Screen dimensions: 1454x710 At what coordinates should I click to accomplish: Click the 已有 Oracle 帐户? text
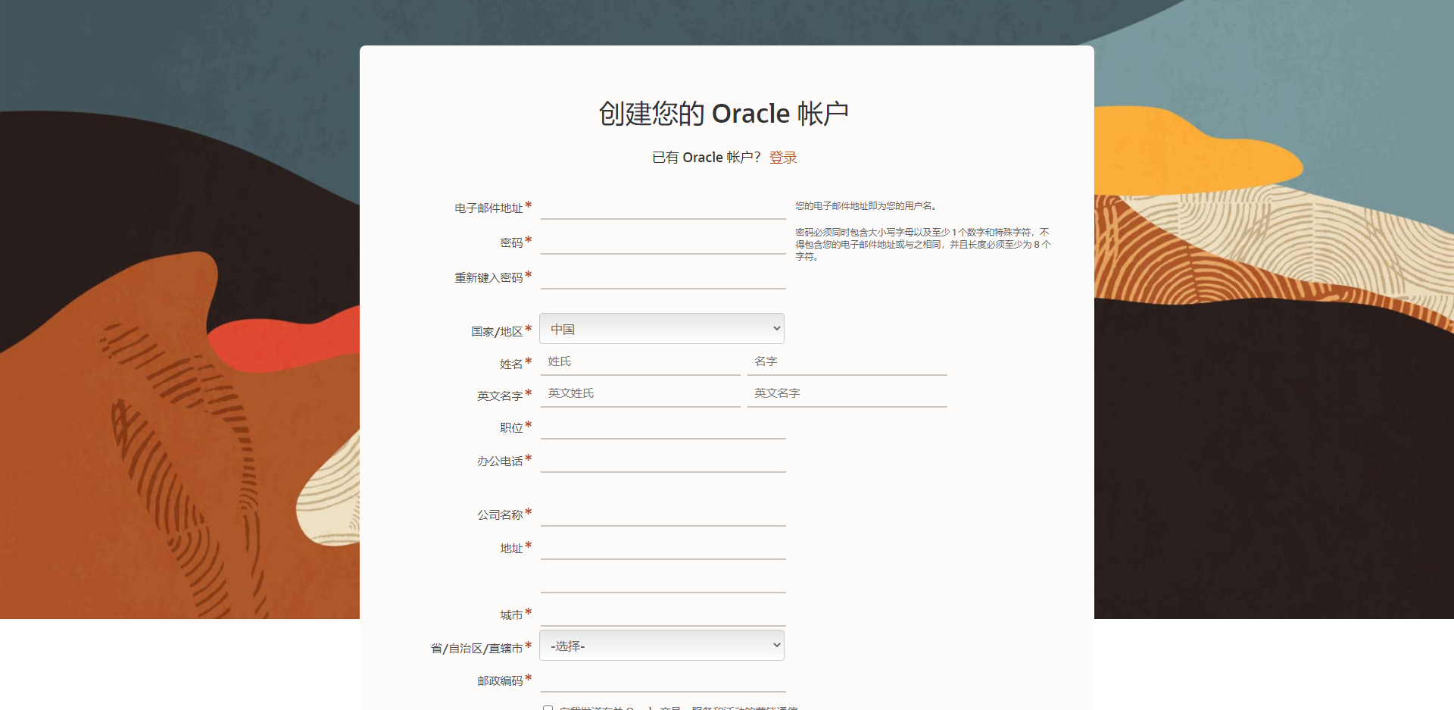707,158
